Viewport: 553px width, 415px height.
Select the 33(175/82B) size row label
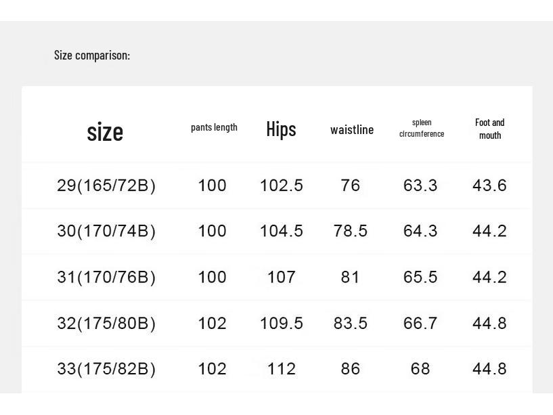click(x=106, y=369)
